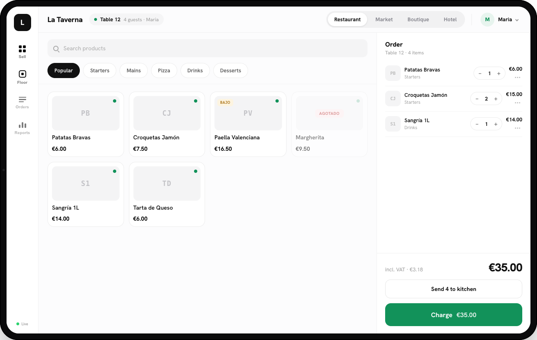The image size is (537, 340).
Task: Open more options for Patatas Bravas line
Action: click(x=517, y=77)
